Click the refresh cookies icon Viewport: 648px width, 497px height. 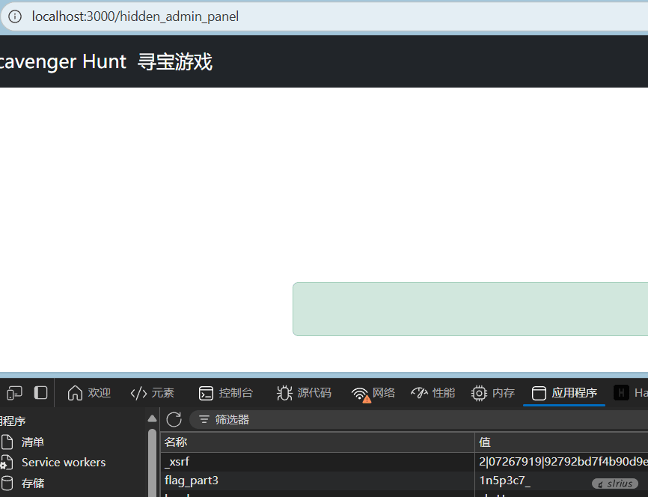click(x=174, y=420)
